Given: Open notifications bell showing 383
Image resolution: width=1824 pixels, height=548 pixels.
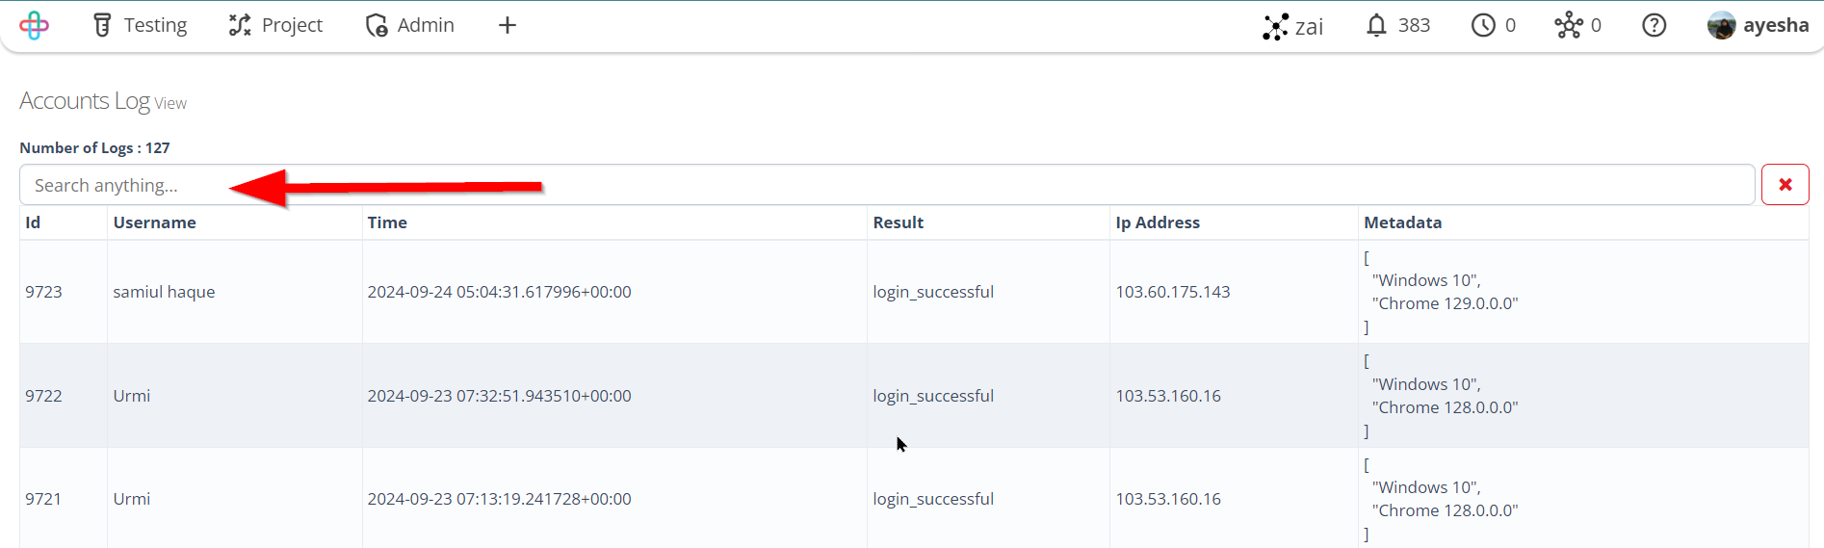Looking at the screenshot, I should (1398, 25).
